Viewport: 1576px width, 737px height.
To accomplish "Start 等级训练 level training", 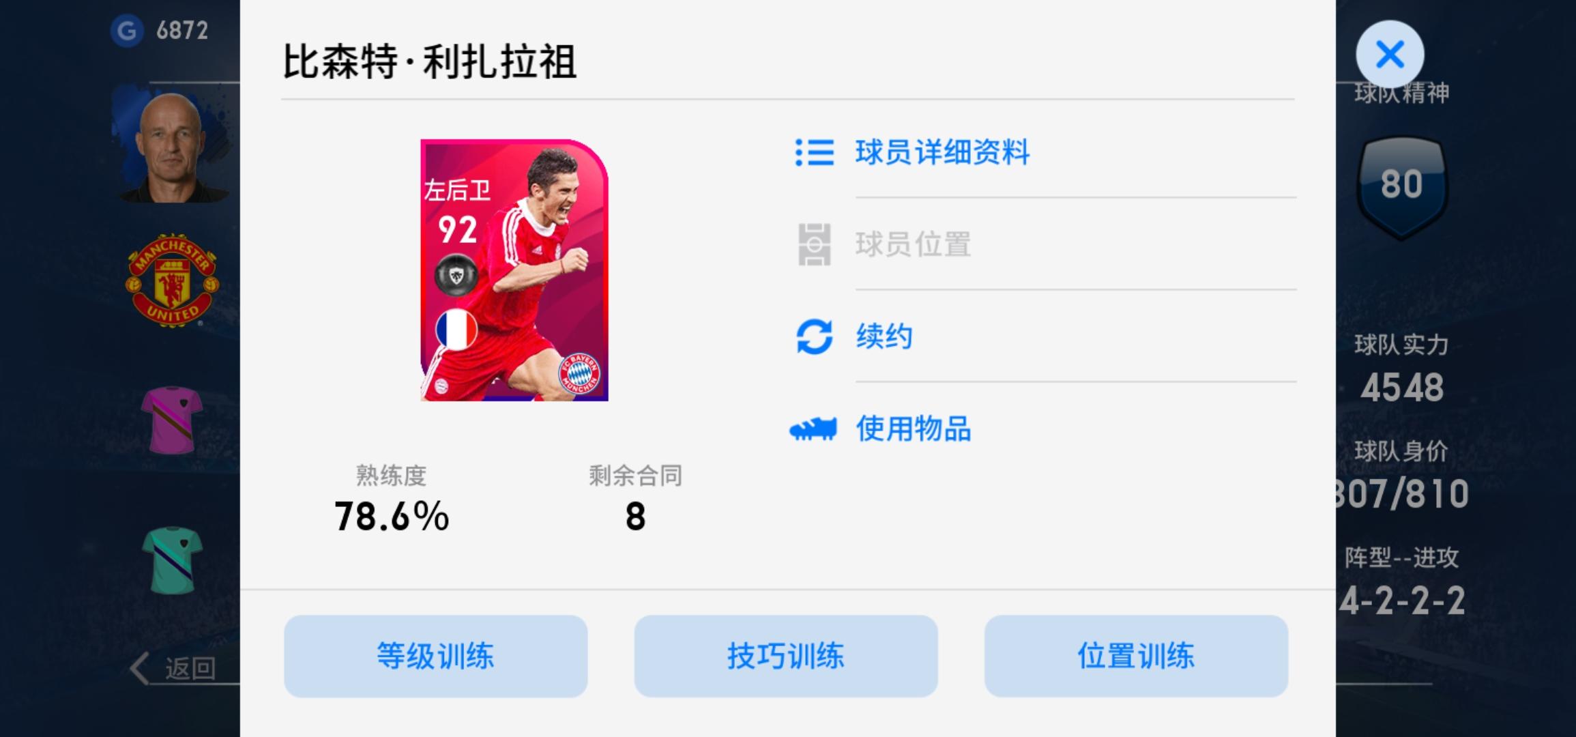I will 435,656.
